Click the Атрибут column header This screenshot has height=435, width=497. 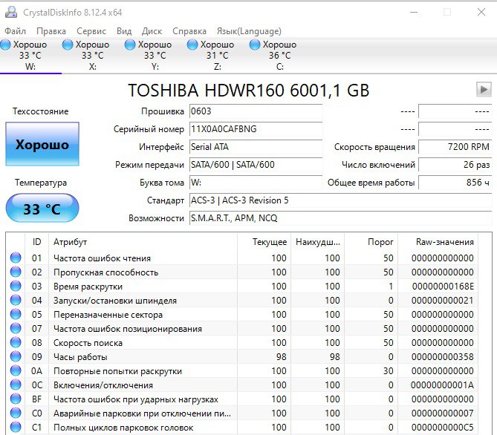click(x=143, y=242)
